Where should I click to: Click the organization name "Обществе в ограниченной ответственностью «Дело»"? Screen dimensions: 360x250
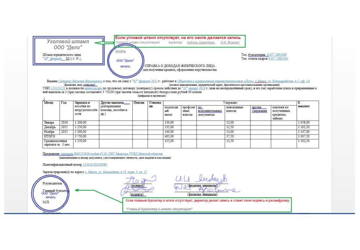[x=216, y=81]
